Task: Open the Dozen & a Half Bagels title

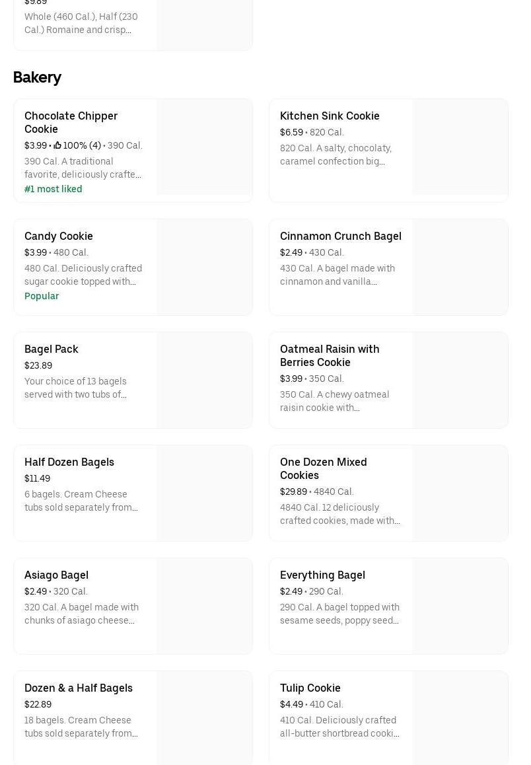Action: pos(79,688)
